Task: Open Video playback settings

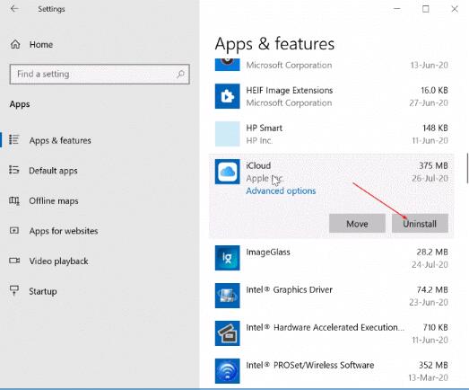Action: coord(58,261)
